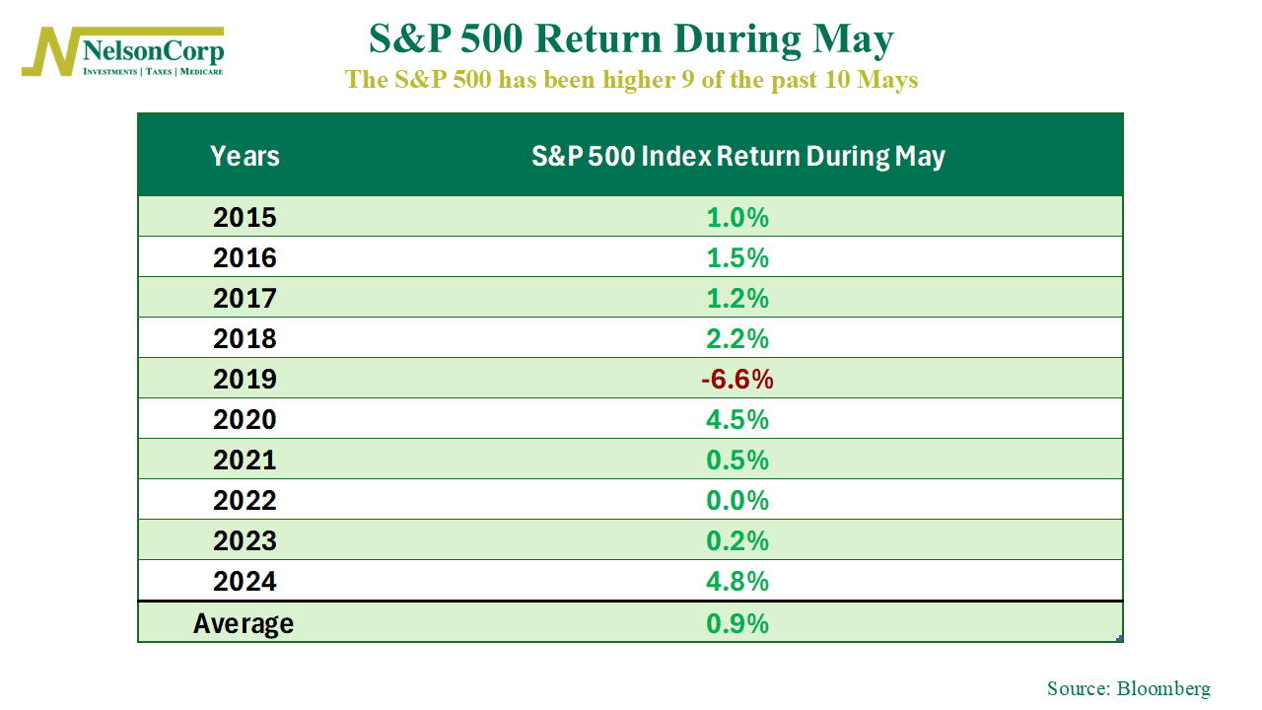Click the NelsonCorp logo icon
The width and height of the screenshot is (1262, 710).
47,51
